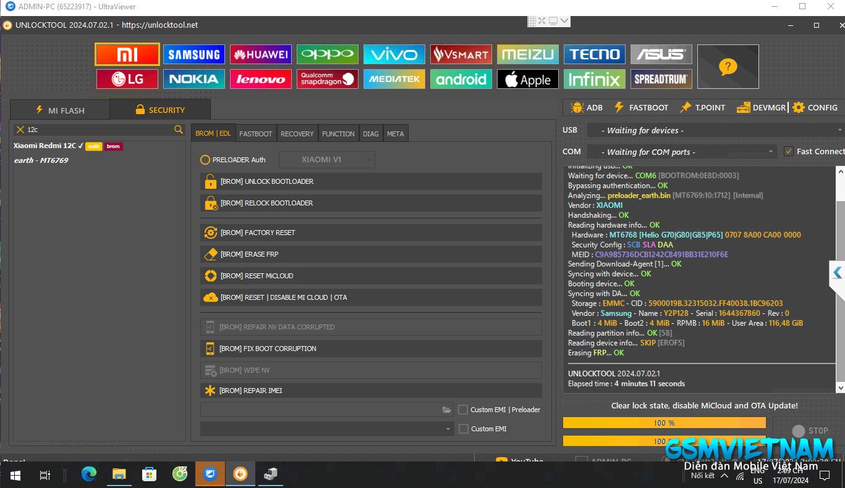Select the Lenovo brand icon
This screenshot has width=845, height=488.
(x=261, y=79)
